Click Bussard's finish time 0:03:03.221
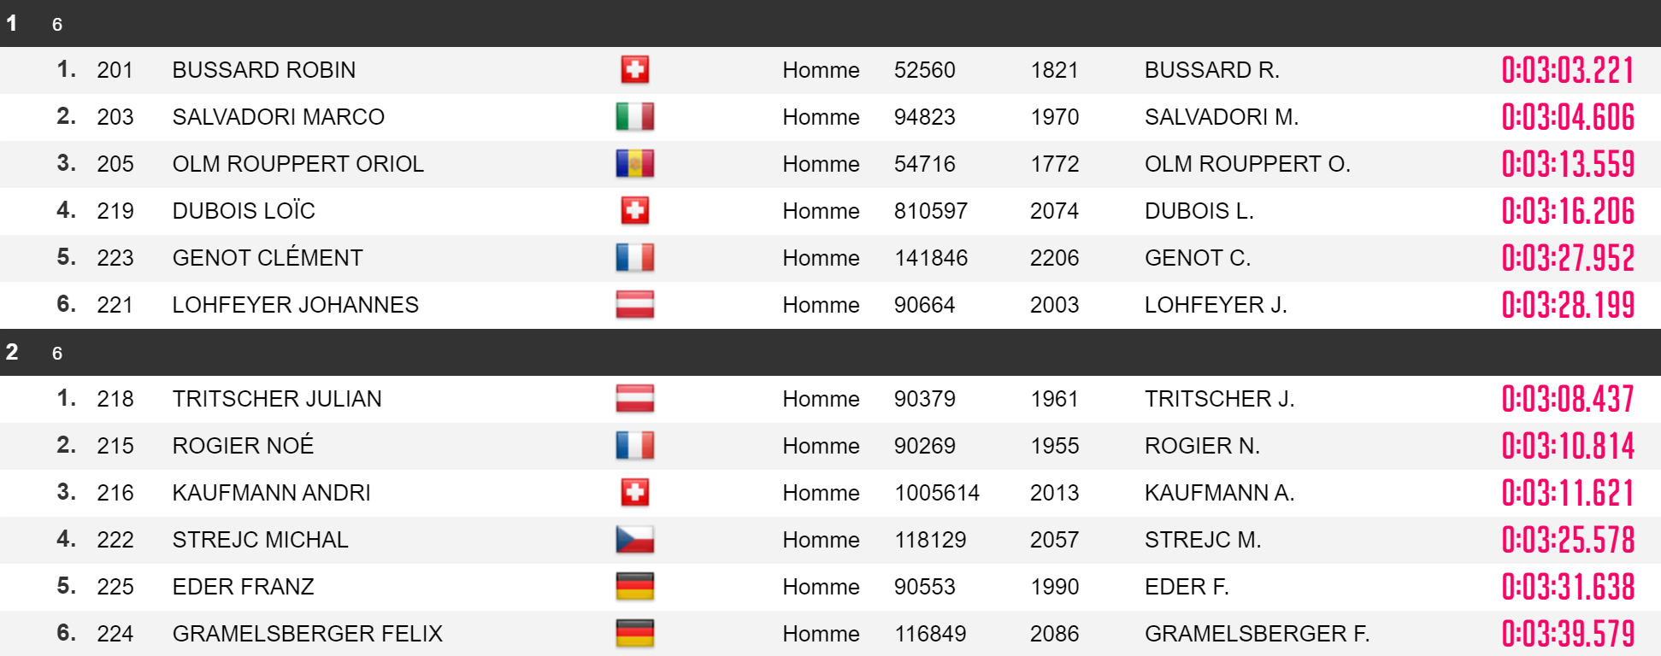Viewport: 1661px width, 656px height. coord(1568,70)
